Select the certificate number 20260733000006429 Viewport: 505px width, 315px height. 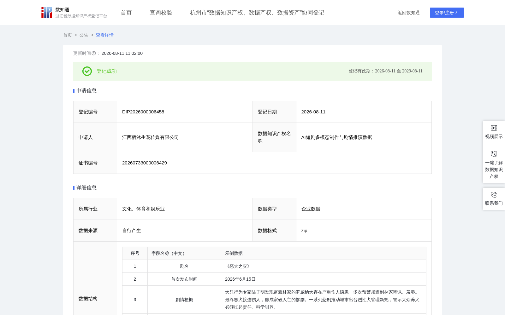point(145,163)
